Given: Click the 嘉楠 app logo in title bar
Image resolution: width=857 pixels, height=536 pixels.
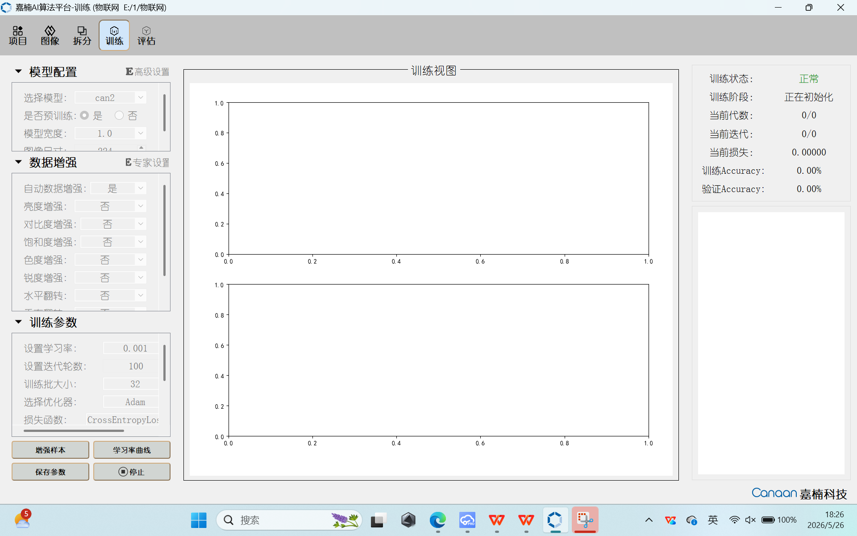Looking at the screenshot, I should point(6,8).
